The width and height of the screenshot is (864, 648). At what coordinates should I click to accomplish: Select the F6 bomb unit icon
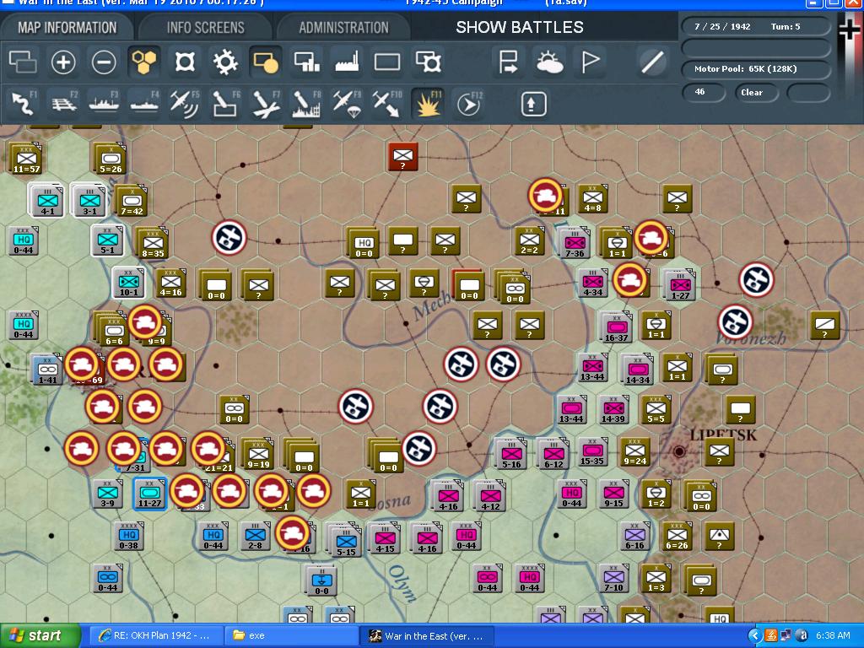225,104
